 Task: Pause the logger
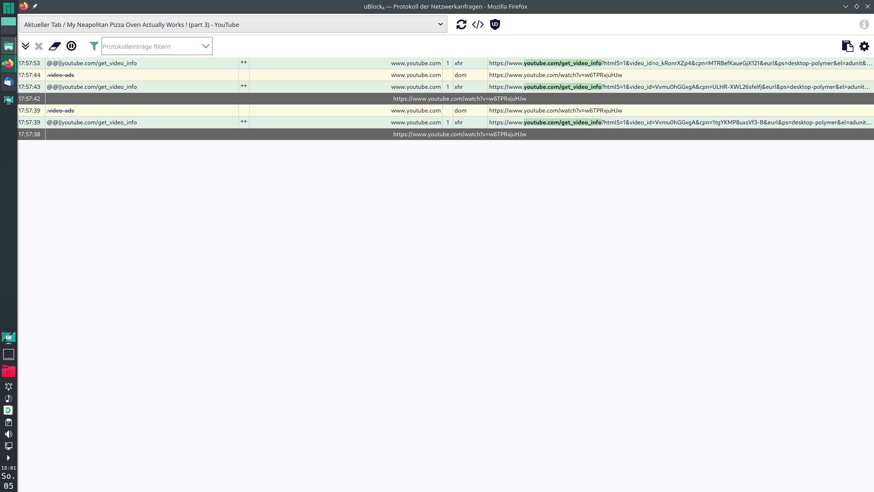tap(71, 46)
